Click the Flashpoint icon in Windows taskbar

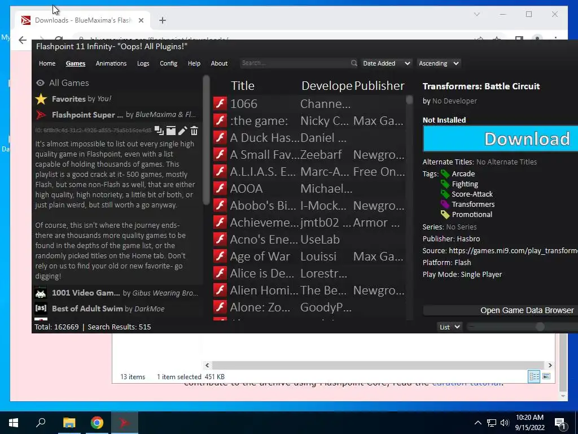point(124,423)
